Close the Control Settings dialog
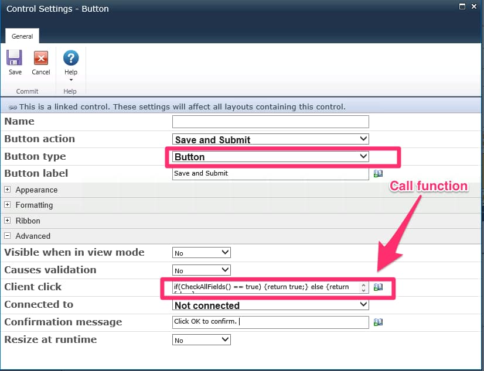Viewport: 484px width, 371px height. click(475, 6)
